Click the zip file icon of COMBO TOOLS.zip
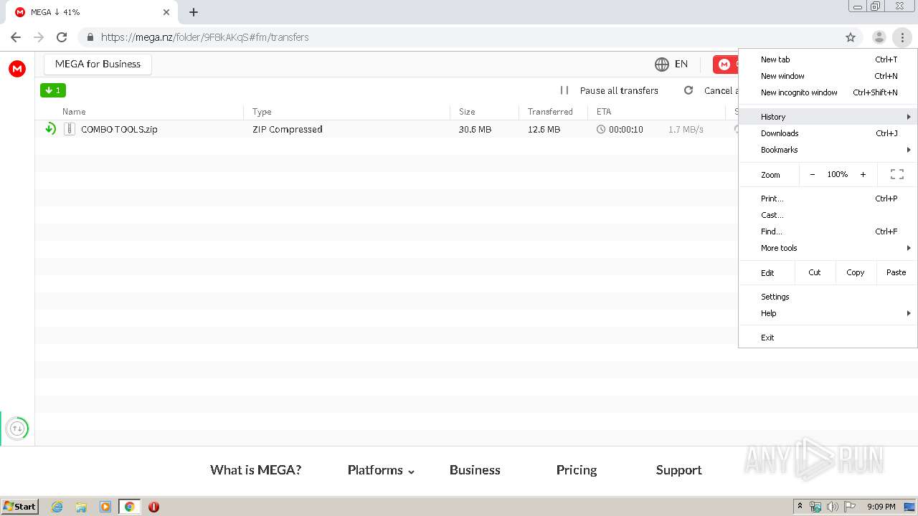Screen dimensions: 918x516 [x=70, y=129]
